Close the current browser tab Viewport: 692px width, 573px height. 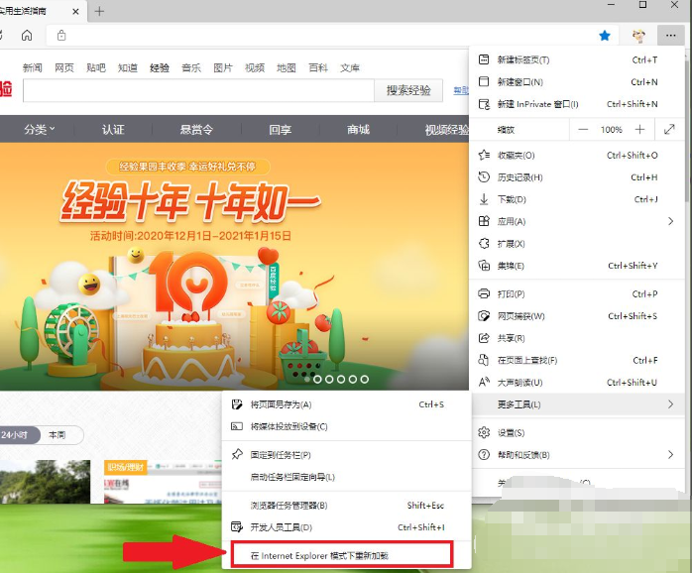click(x=76, y=12)
